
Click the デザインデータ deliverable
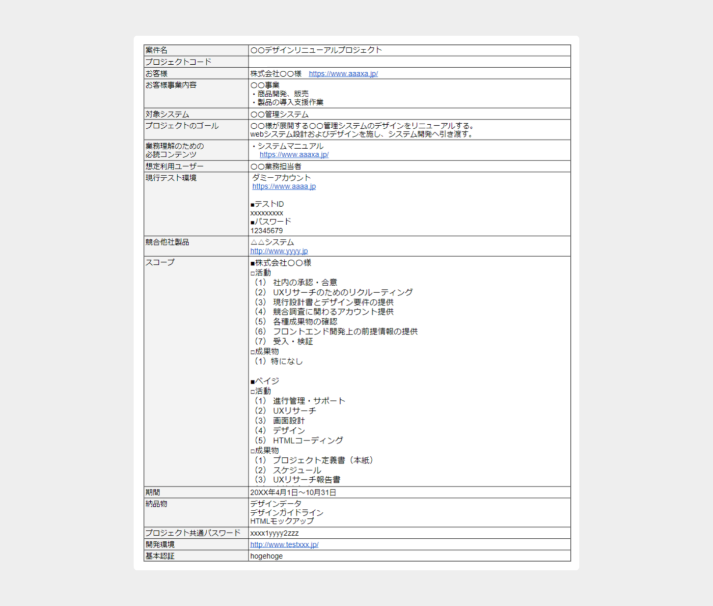click(276, 504)
